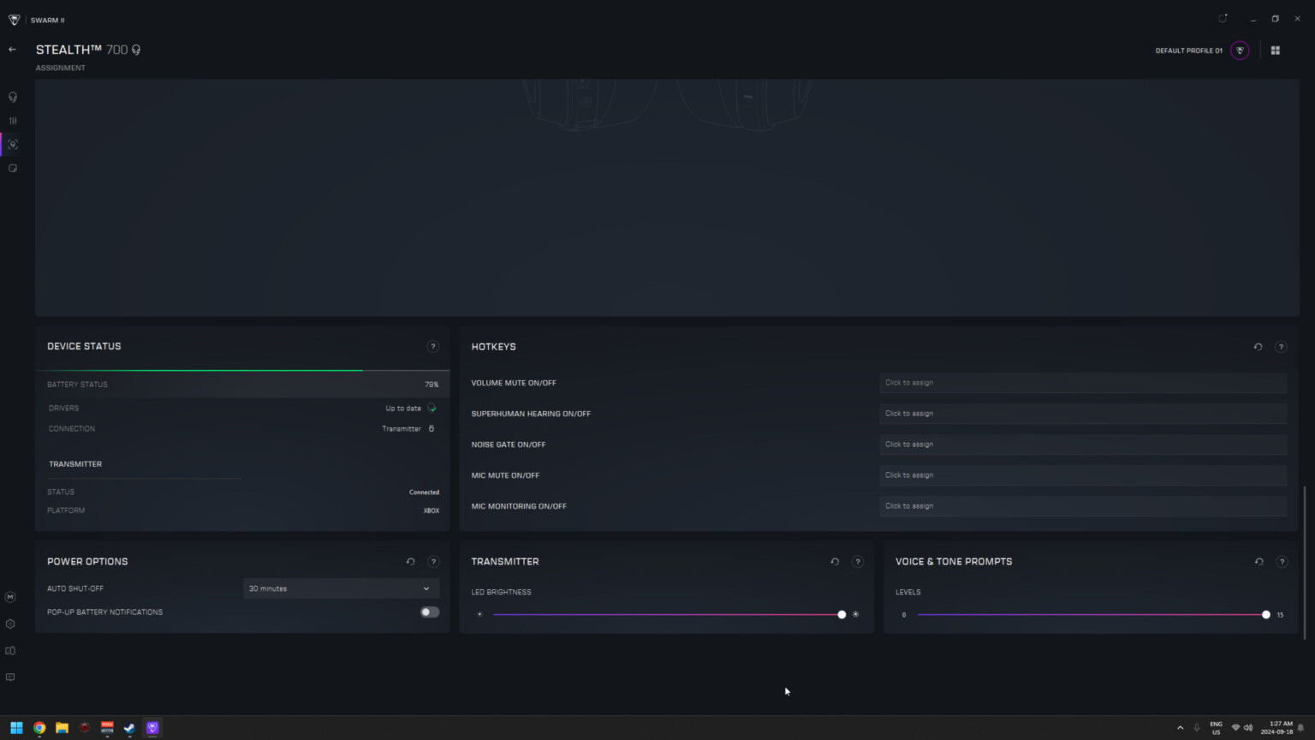This screenshot has height=740, width=1315.
Task: Open the headset tab in left sidebar
Action: tap(12, 97)
